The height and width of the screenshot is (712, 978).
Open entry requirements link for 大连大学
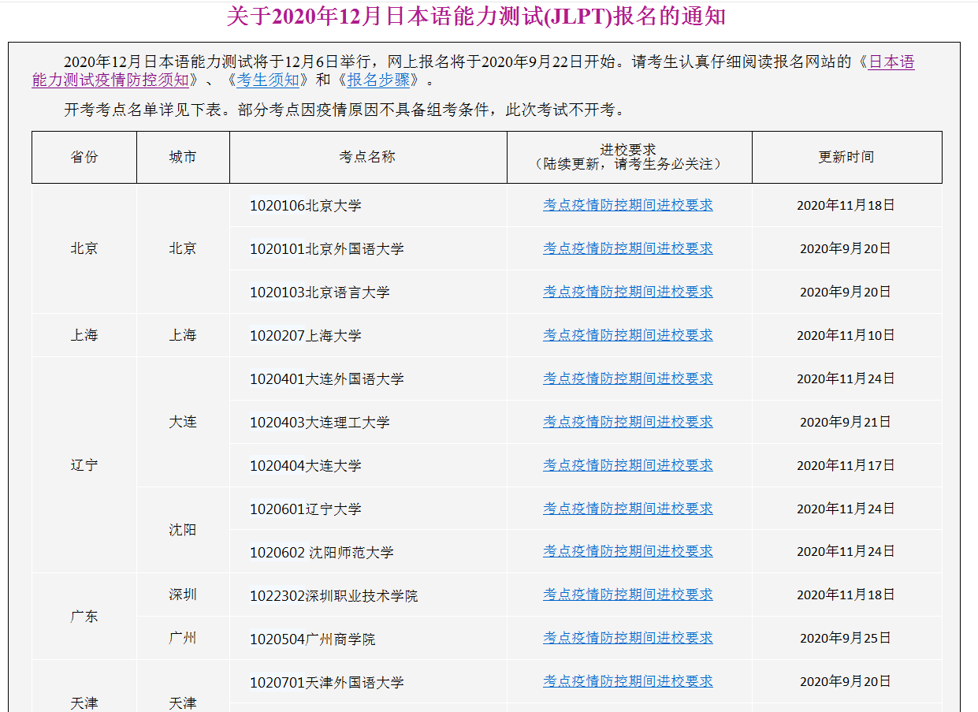[x=627, y=465]
